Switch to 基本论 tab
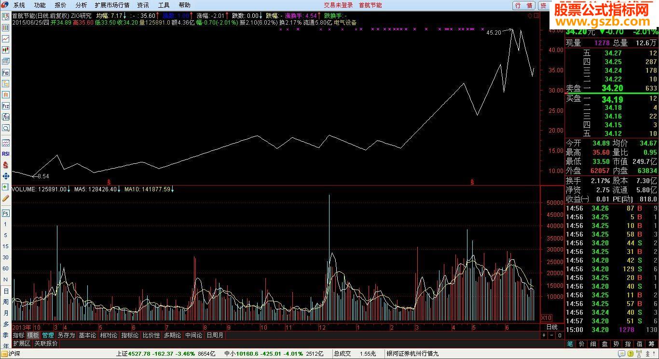Image resolution: width=659 pixels, height=359 pixels. (87, 335)
